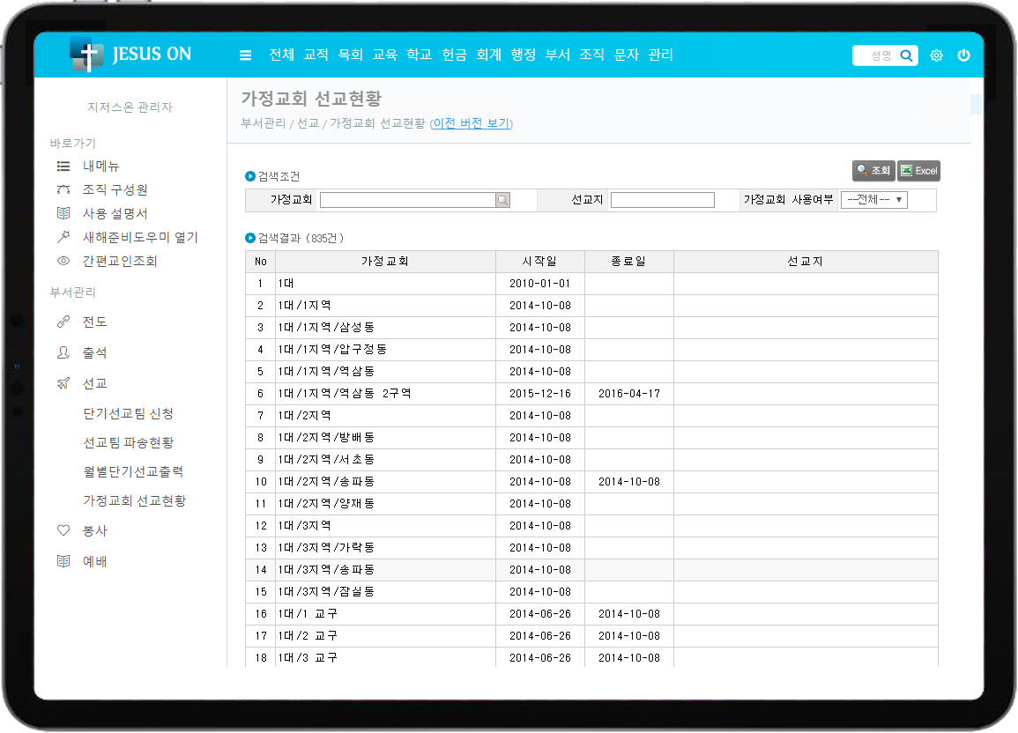Click the power logout icon
The height and width of the screenshot is (733, 1018).
tap(963, 56)
